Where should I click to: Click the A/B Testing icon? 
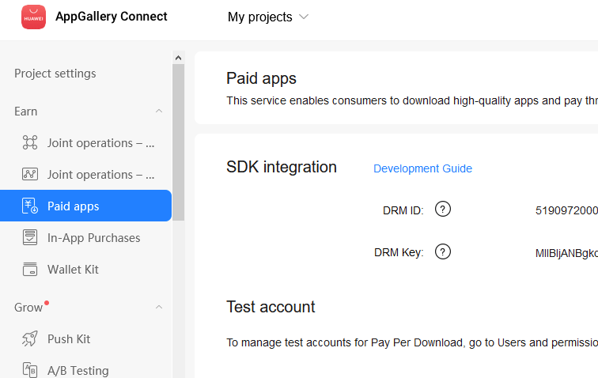(30, 370)
